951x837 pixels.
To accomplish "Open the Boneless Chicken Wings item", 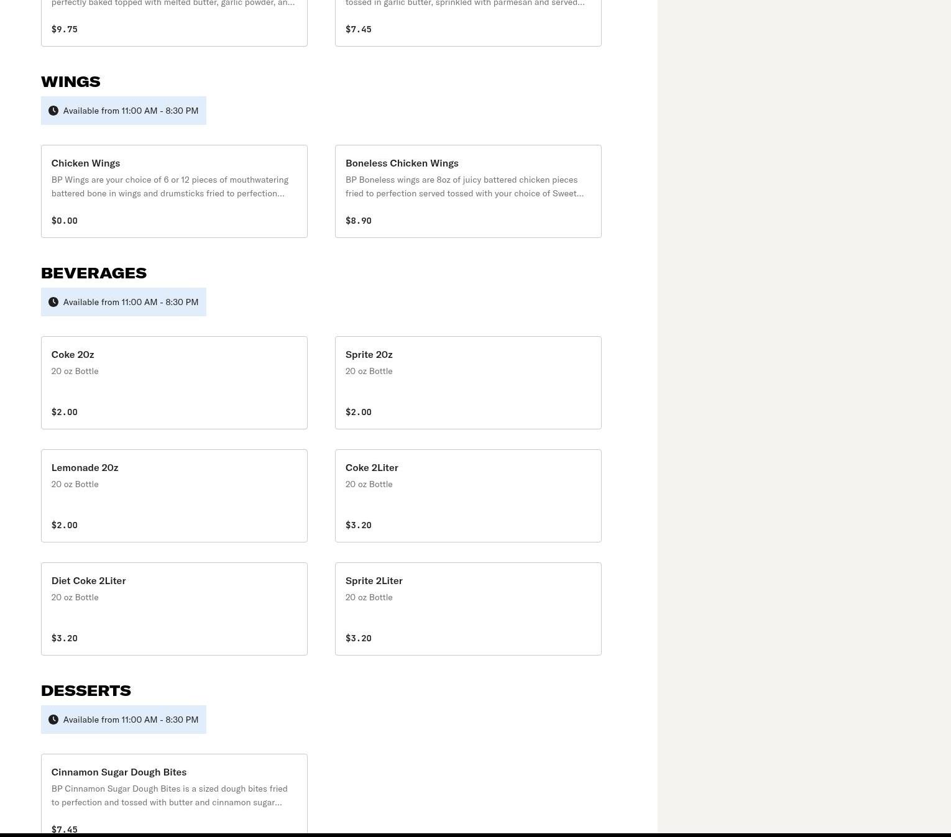I will click(x=468, y=191).
